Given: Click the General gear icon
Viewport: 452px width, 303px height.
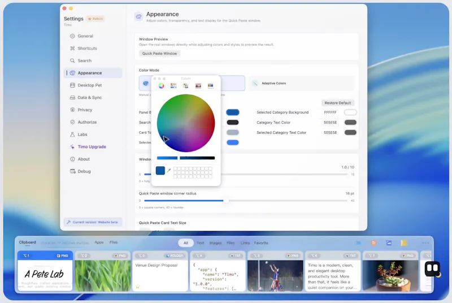Looking at the screenshot, I should point(72,36).
